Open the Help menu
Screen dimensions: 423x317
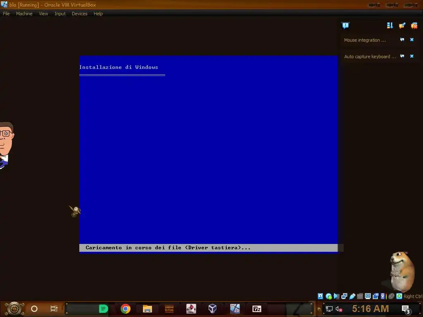[98, 14]
